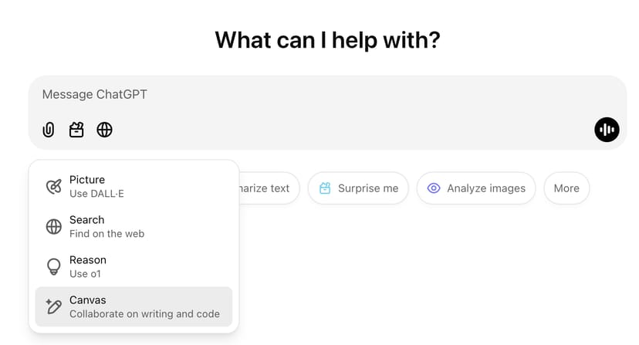Click the eye icon on Analyze images
Image resolution: width=639 pixels, height=345 pixels.
point(434,188)
